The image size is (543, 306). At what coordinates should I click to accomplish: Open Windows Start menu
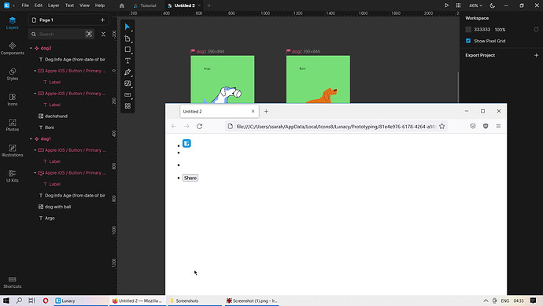6,300
